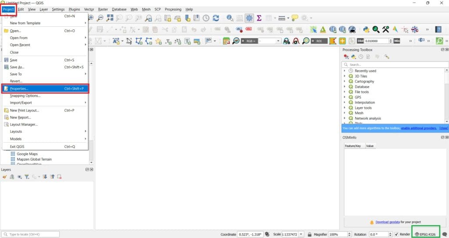The image size is (449, 238).
Task: Open the Processing Toolbox gear icon
Action: tap(249, 18)
